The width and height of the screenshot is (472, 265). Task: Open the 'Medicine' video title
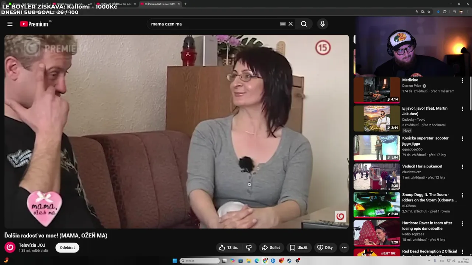click(x=410, y=80)
